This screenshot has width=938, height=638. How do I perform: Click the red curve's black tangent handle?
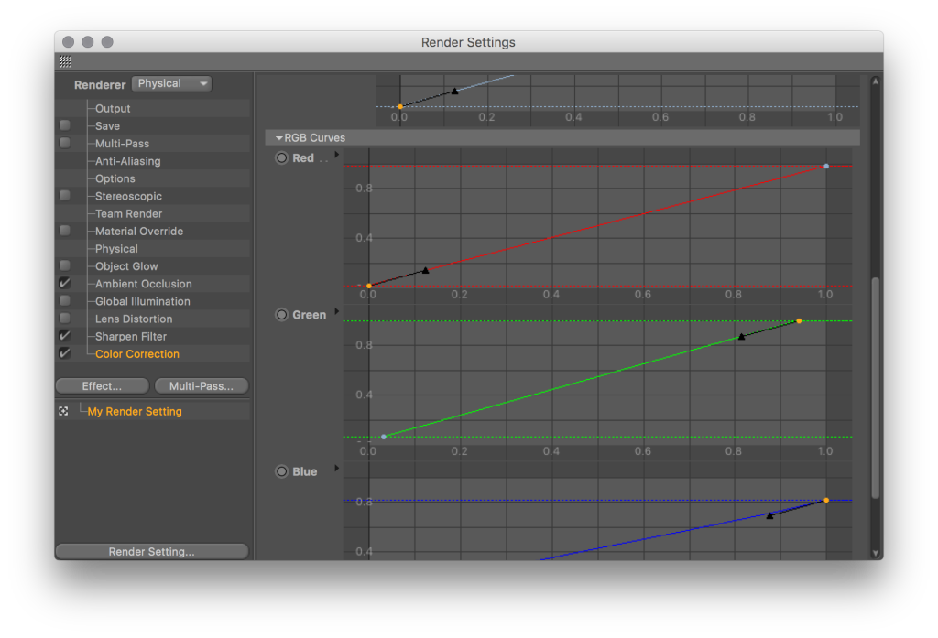(x=425, y=270)
